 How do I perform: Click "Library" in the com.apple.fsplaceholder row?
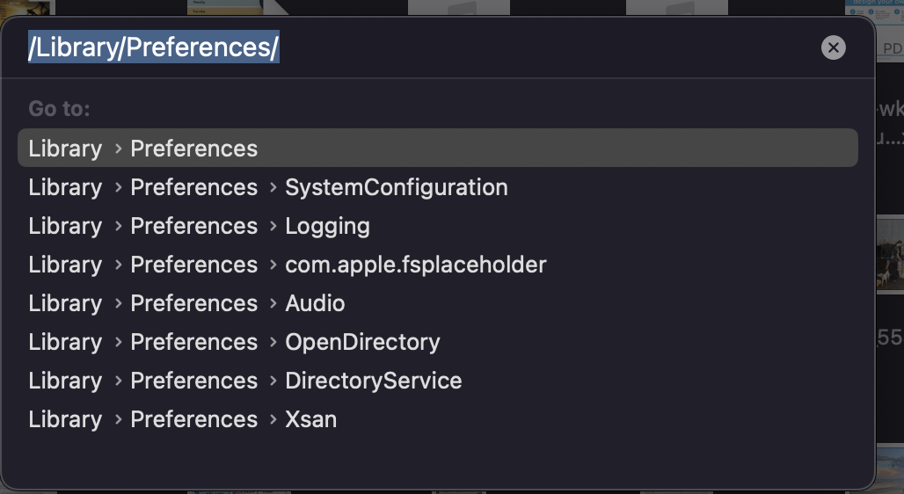click(65, 265)
